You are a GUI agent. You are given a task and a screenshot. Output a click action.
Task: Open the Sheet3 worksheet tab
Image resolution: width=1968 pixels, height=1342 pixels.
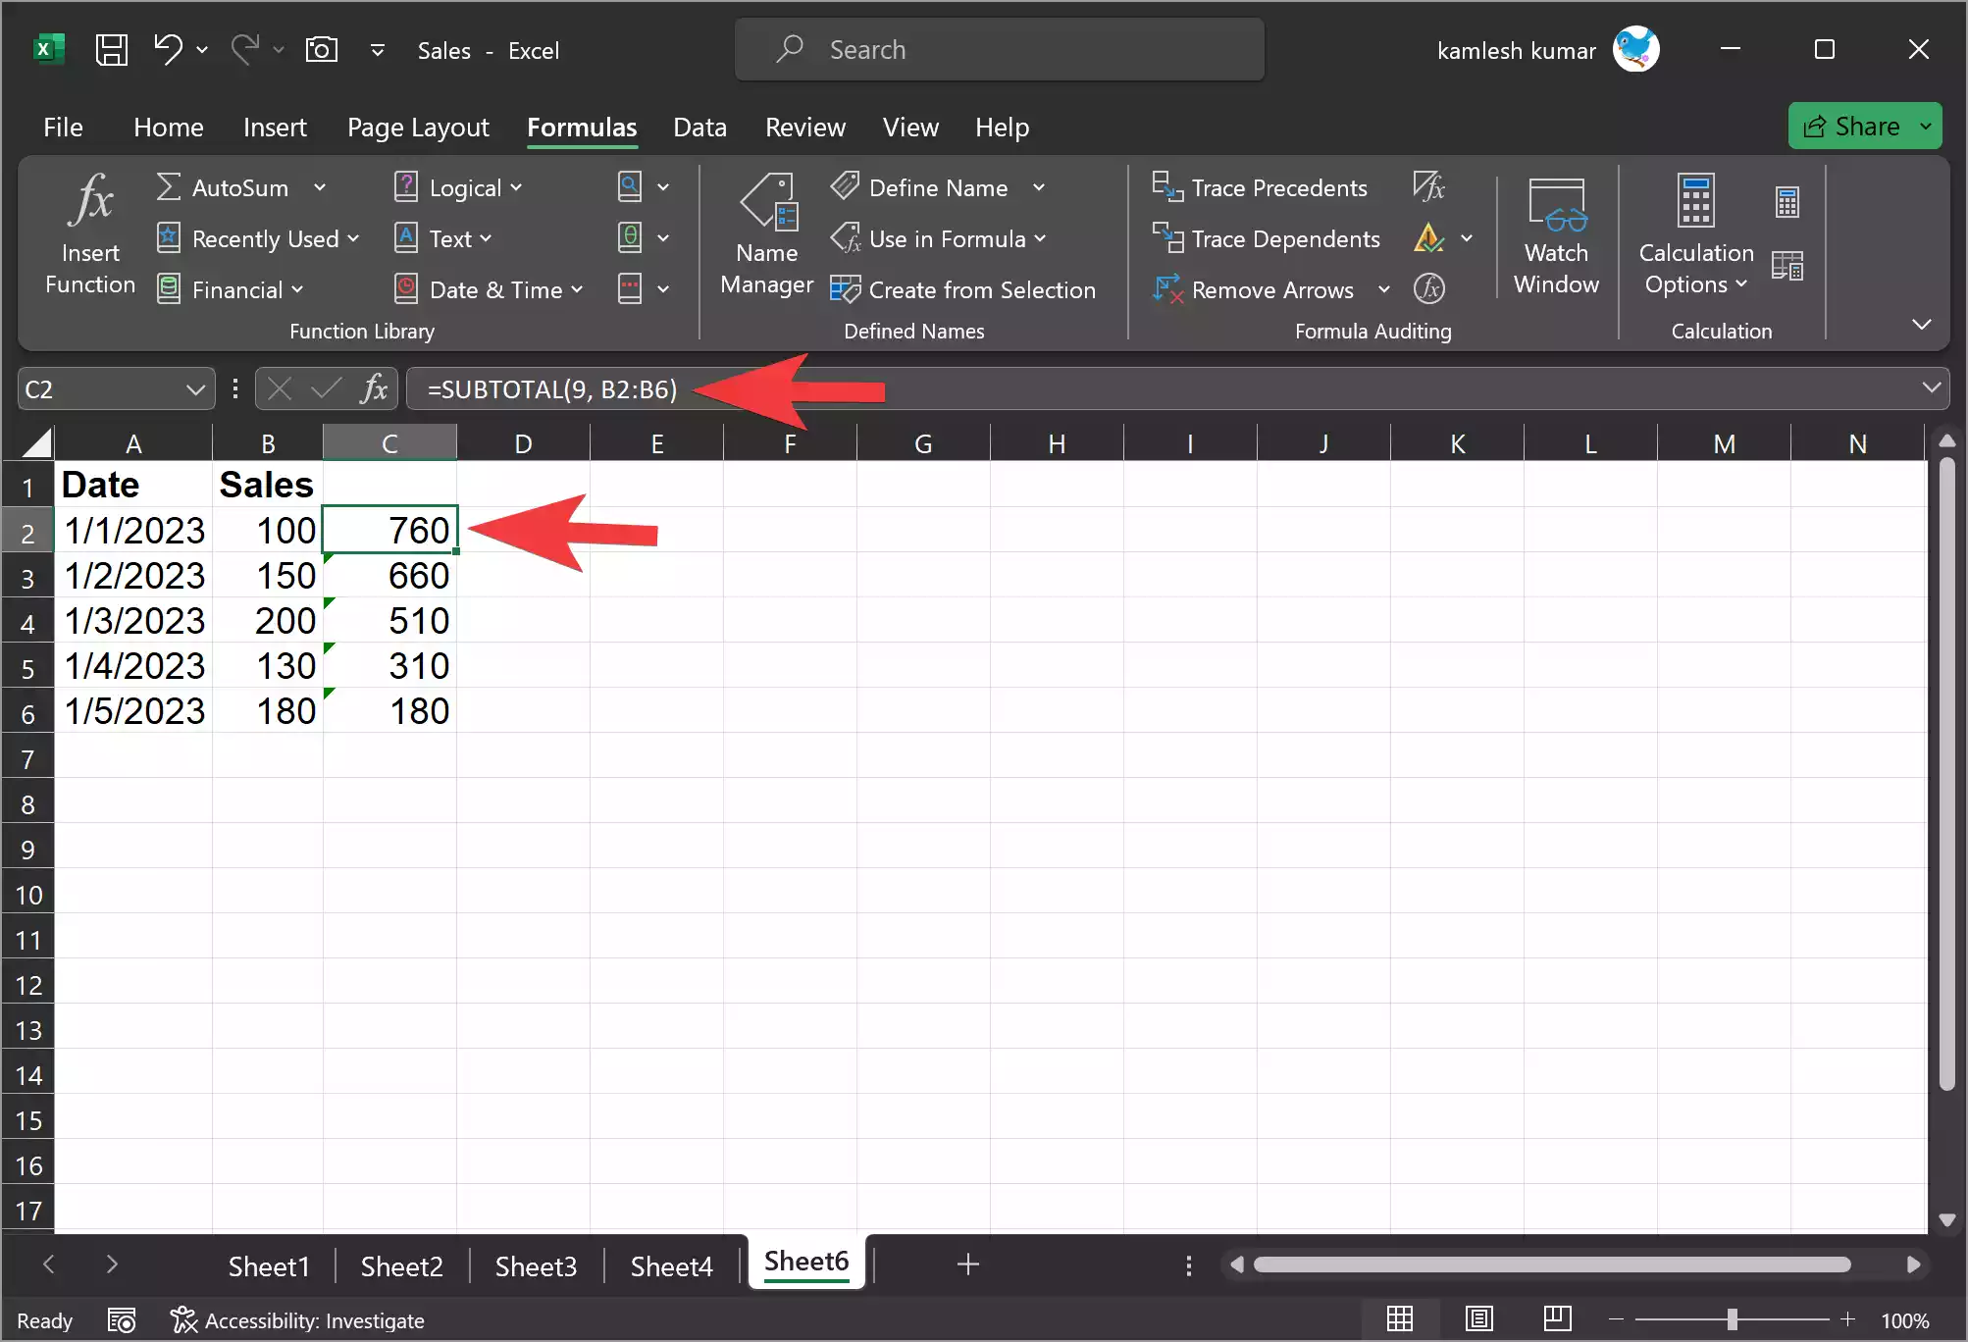coord(536,1265)
